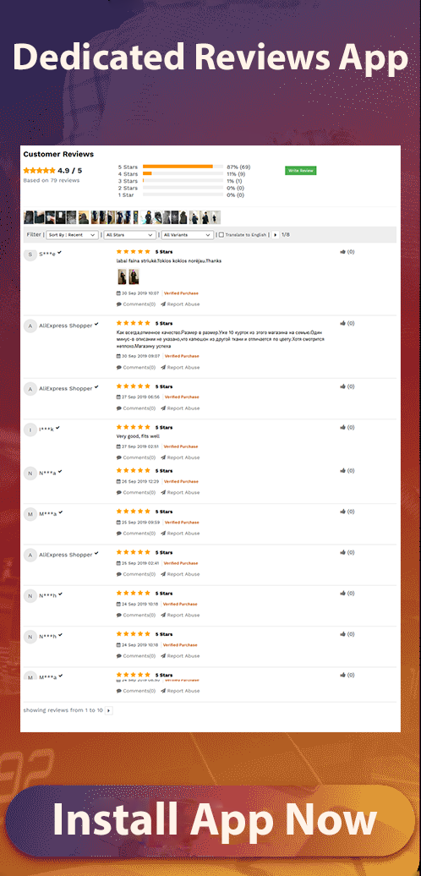Click the verified checkmark next to S***e

click(x=60, y=253)
